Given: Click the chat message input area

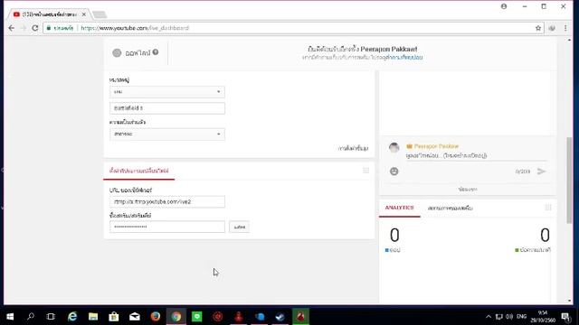Looking at the screenshot, I should pos(476,156).
